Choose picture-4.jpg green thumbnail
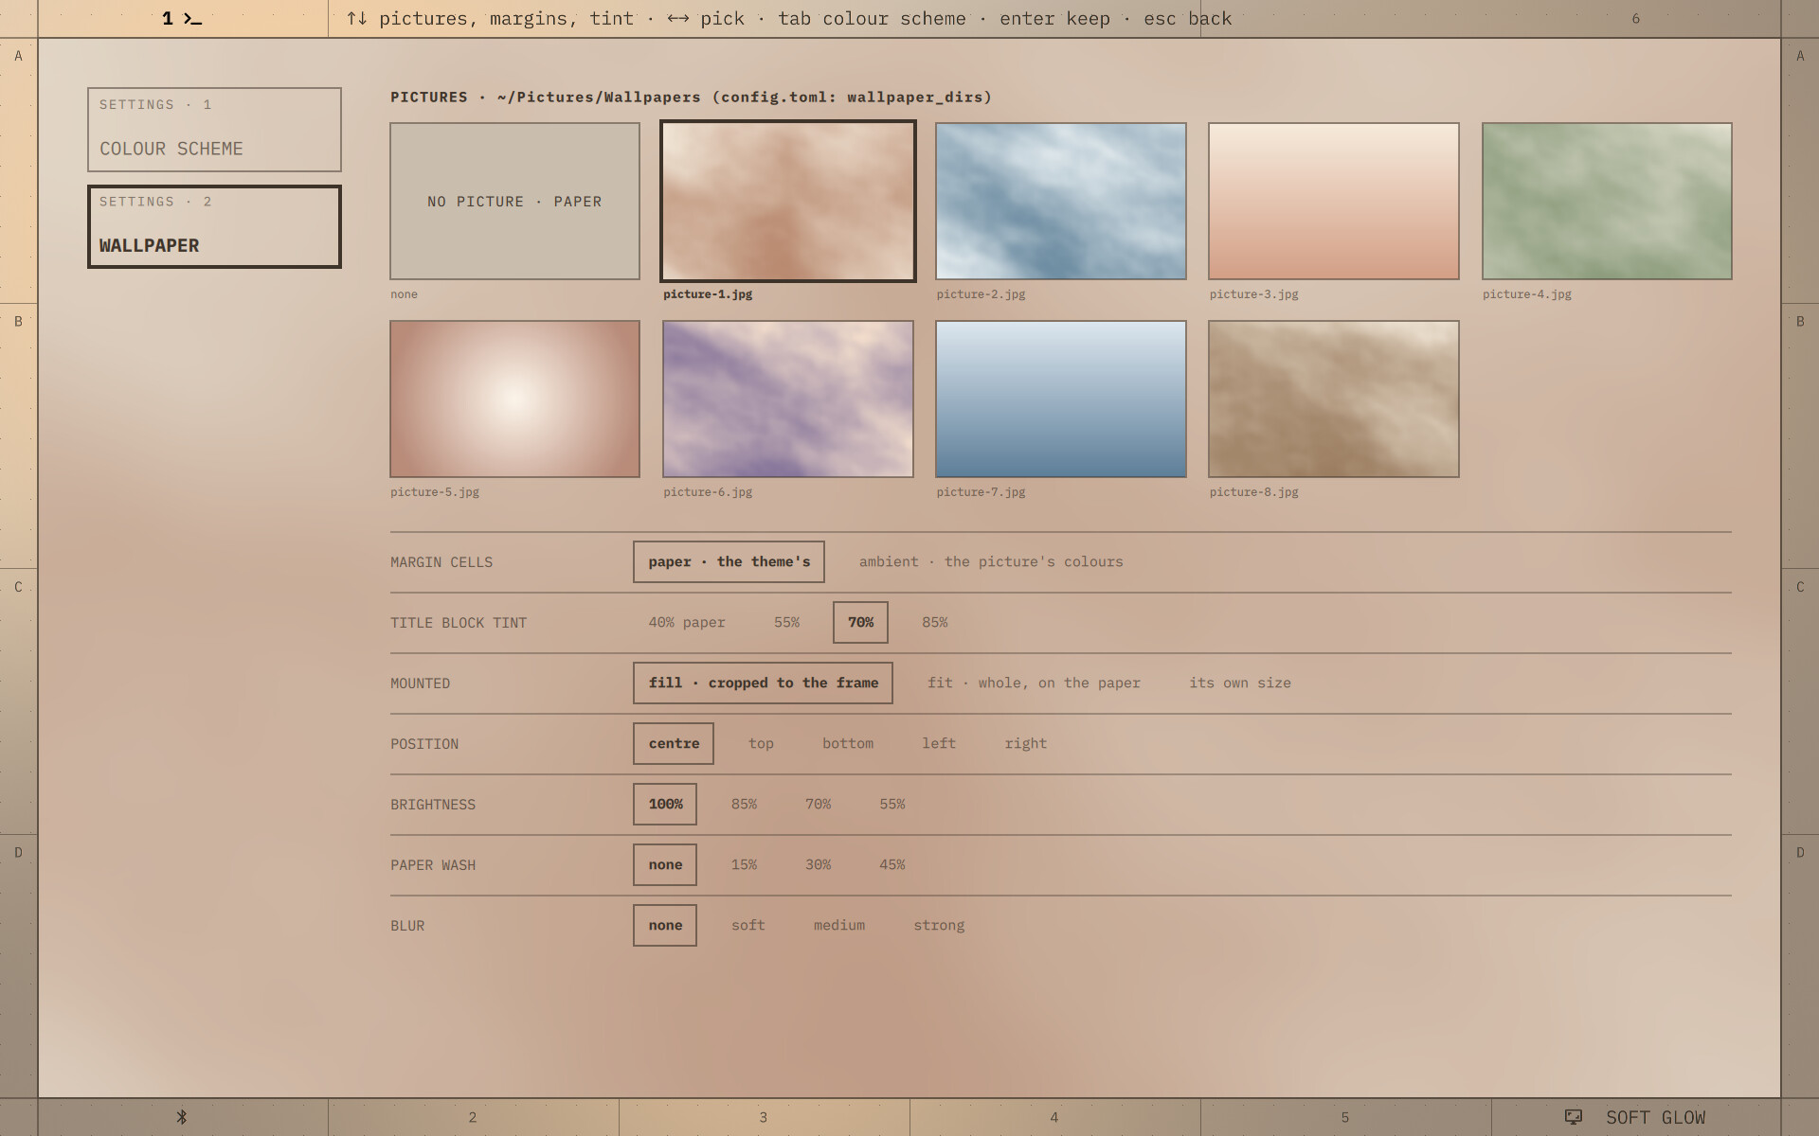Screen dimensions: 1819x1136 coord(1607,201)
